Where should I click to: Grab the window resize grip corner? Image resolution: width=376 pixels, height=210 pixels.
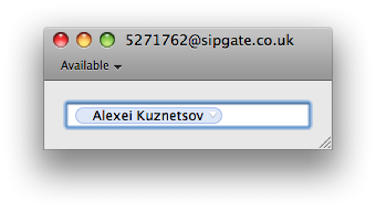[325, 143]
